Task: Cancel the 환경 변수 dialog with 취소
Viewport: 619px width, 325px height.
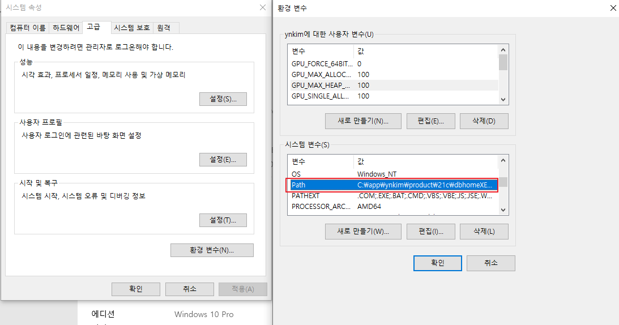Action: point(490,263)
